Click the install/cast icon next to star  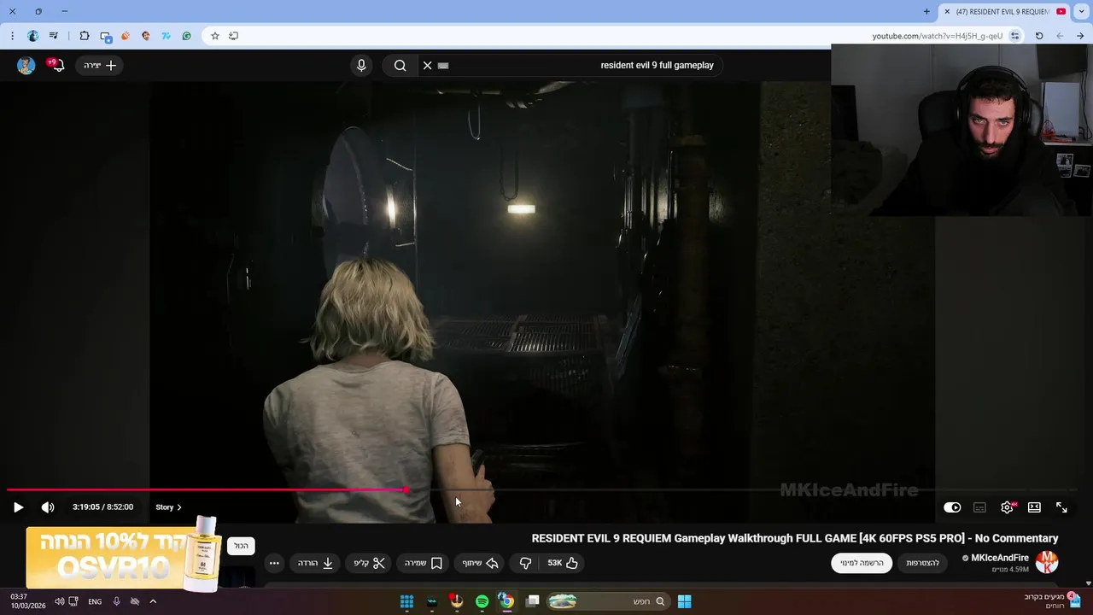coord(234,36)
